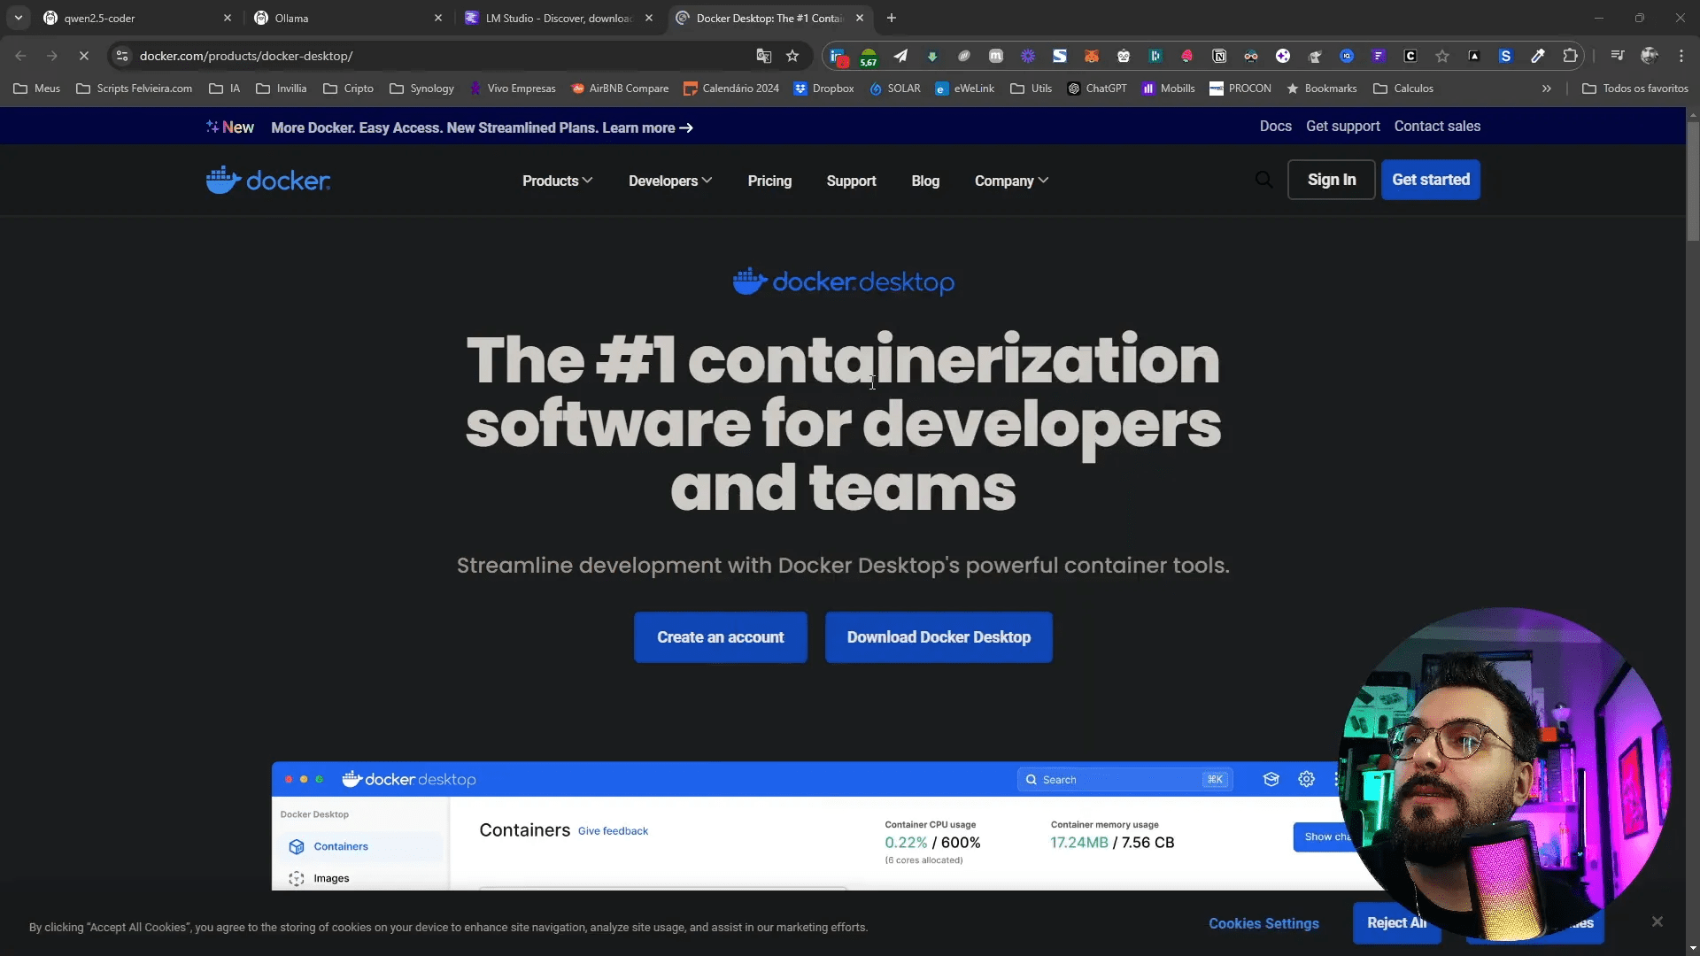Click the translate page icon in address bar
The image size is (1700, 956).
point(763,56)
